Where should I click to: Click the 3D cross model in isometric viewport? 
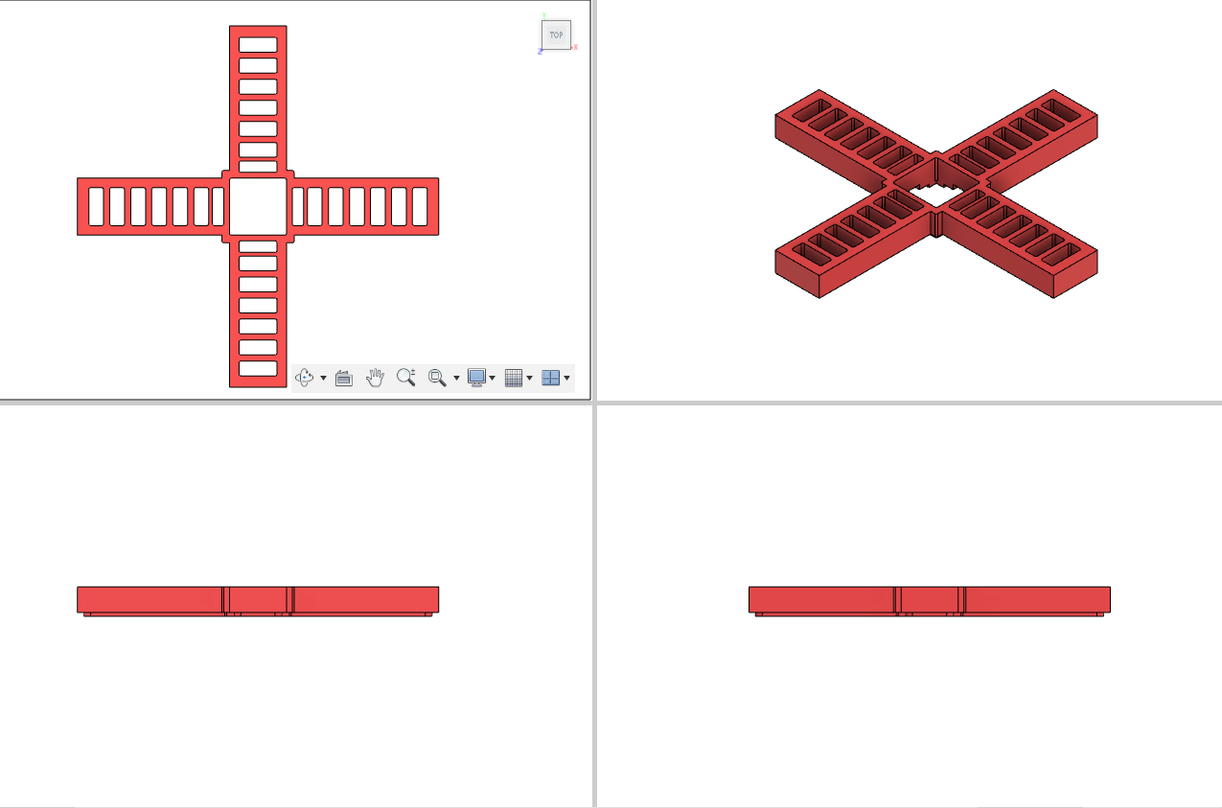pyautogui.click(x=935, y=194)
